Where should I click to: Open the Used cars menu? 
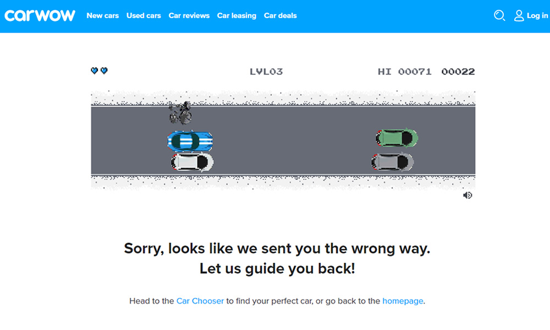tap(144, 15)
